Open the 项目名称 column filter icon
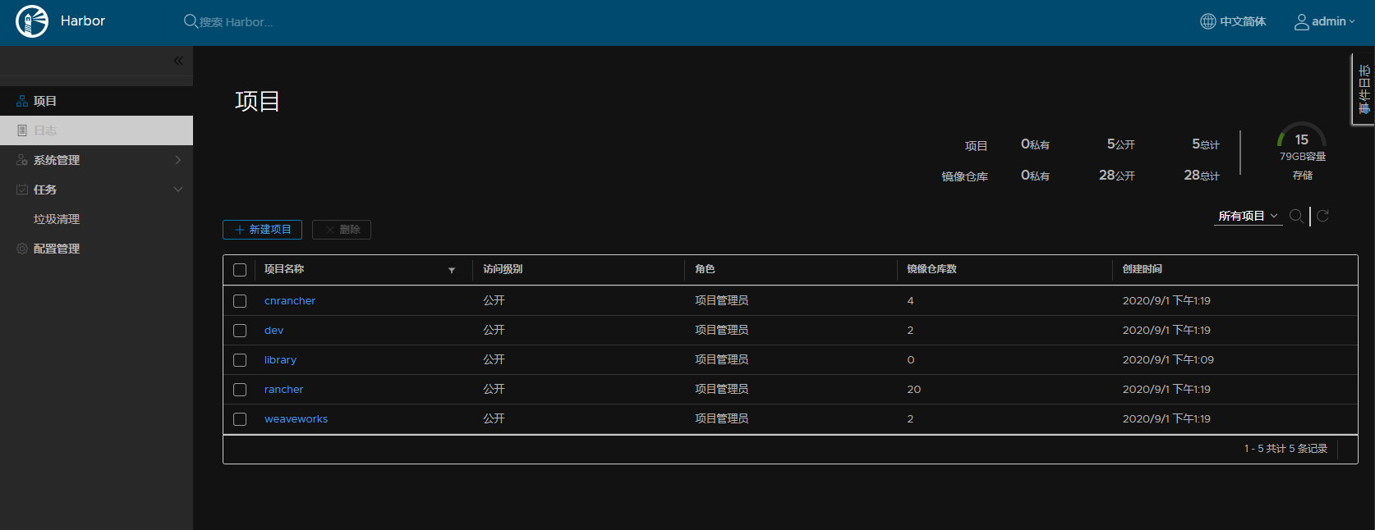 (x=452, y=270)
